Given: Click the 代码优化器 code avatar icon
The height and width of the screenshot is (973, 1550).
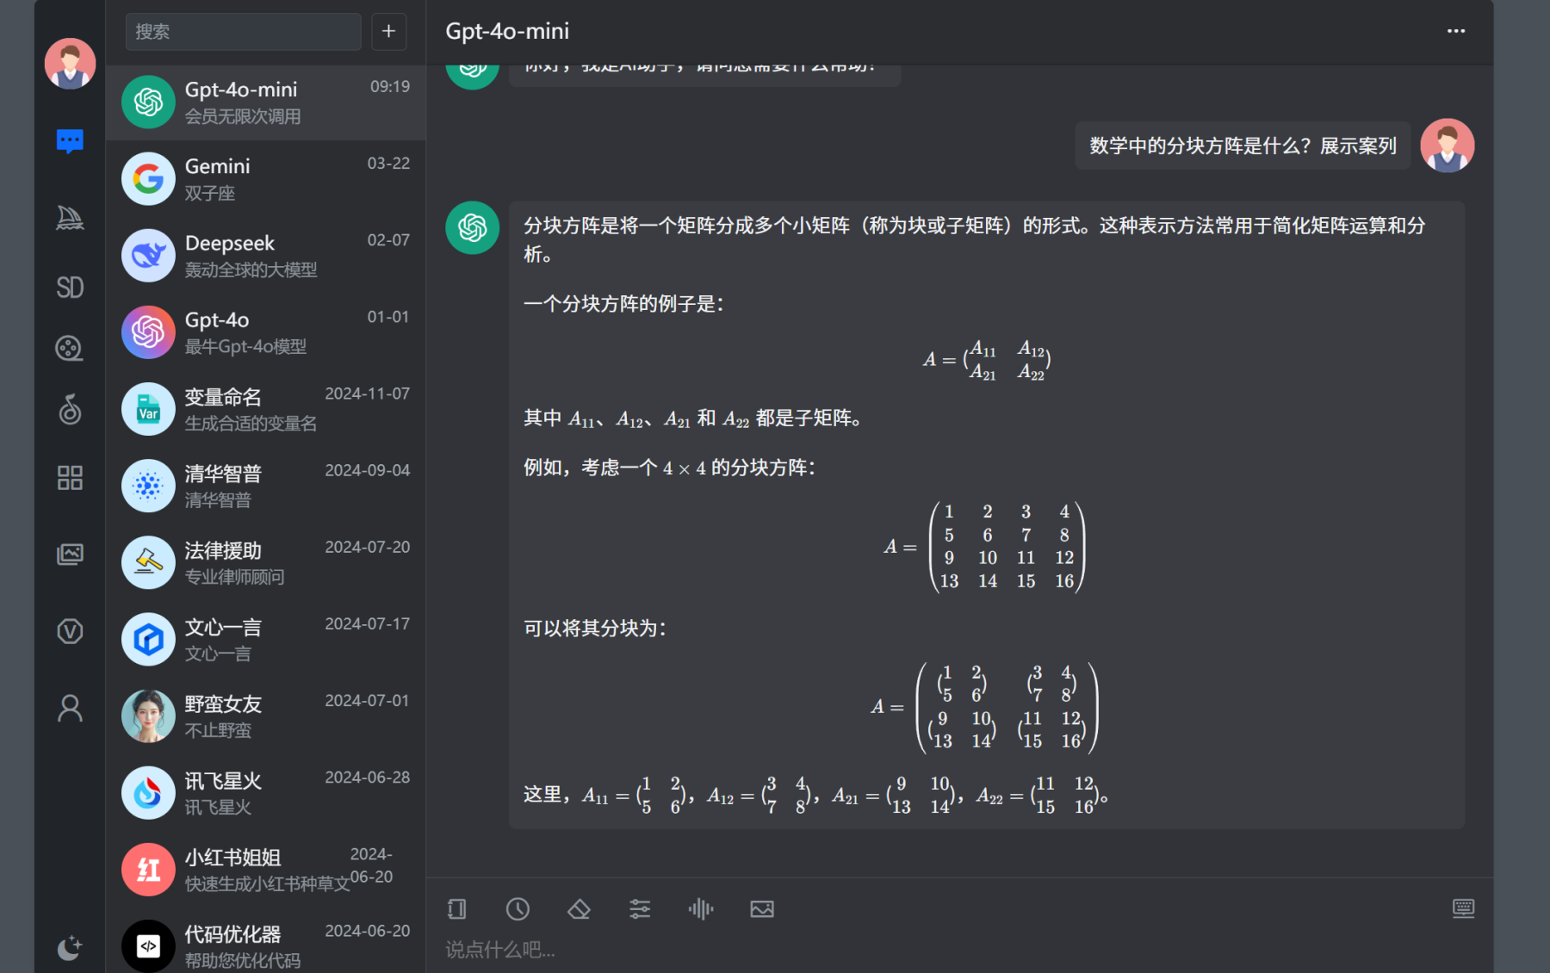Looking at the screenshot, I should [x=148, y=945].
